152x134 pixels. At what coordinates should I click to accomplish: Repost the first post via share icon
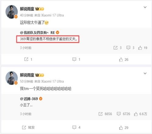click(x=28, y=59)
